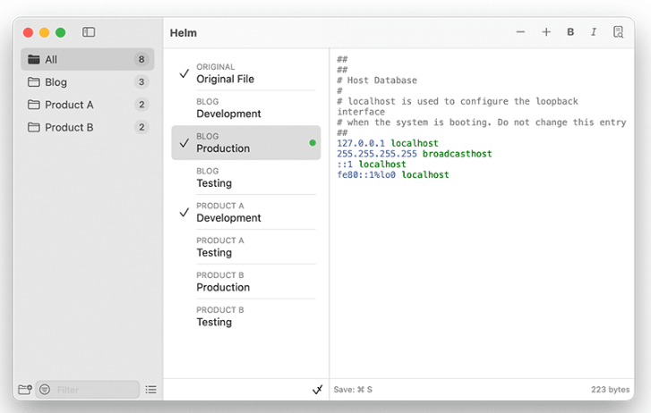Click the list view icon beside Filter
651x413 pixels.
pos(150,390)
